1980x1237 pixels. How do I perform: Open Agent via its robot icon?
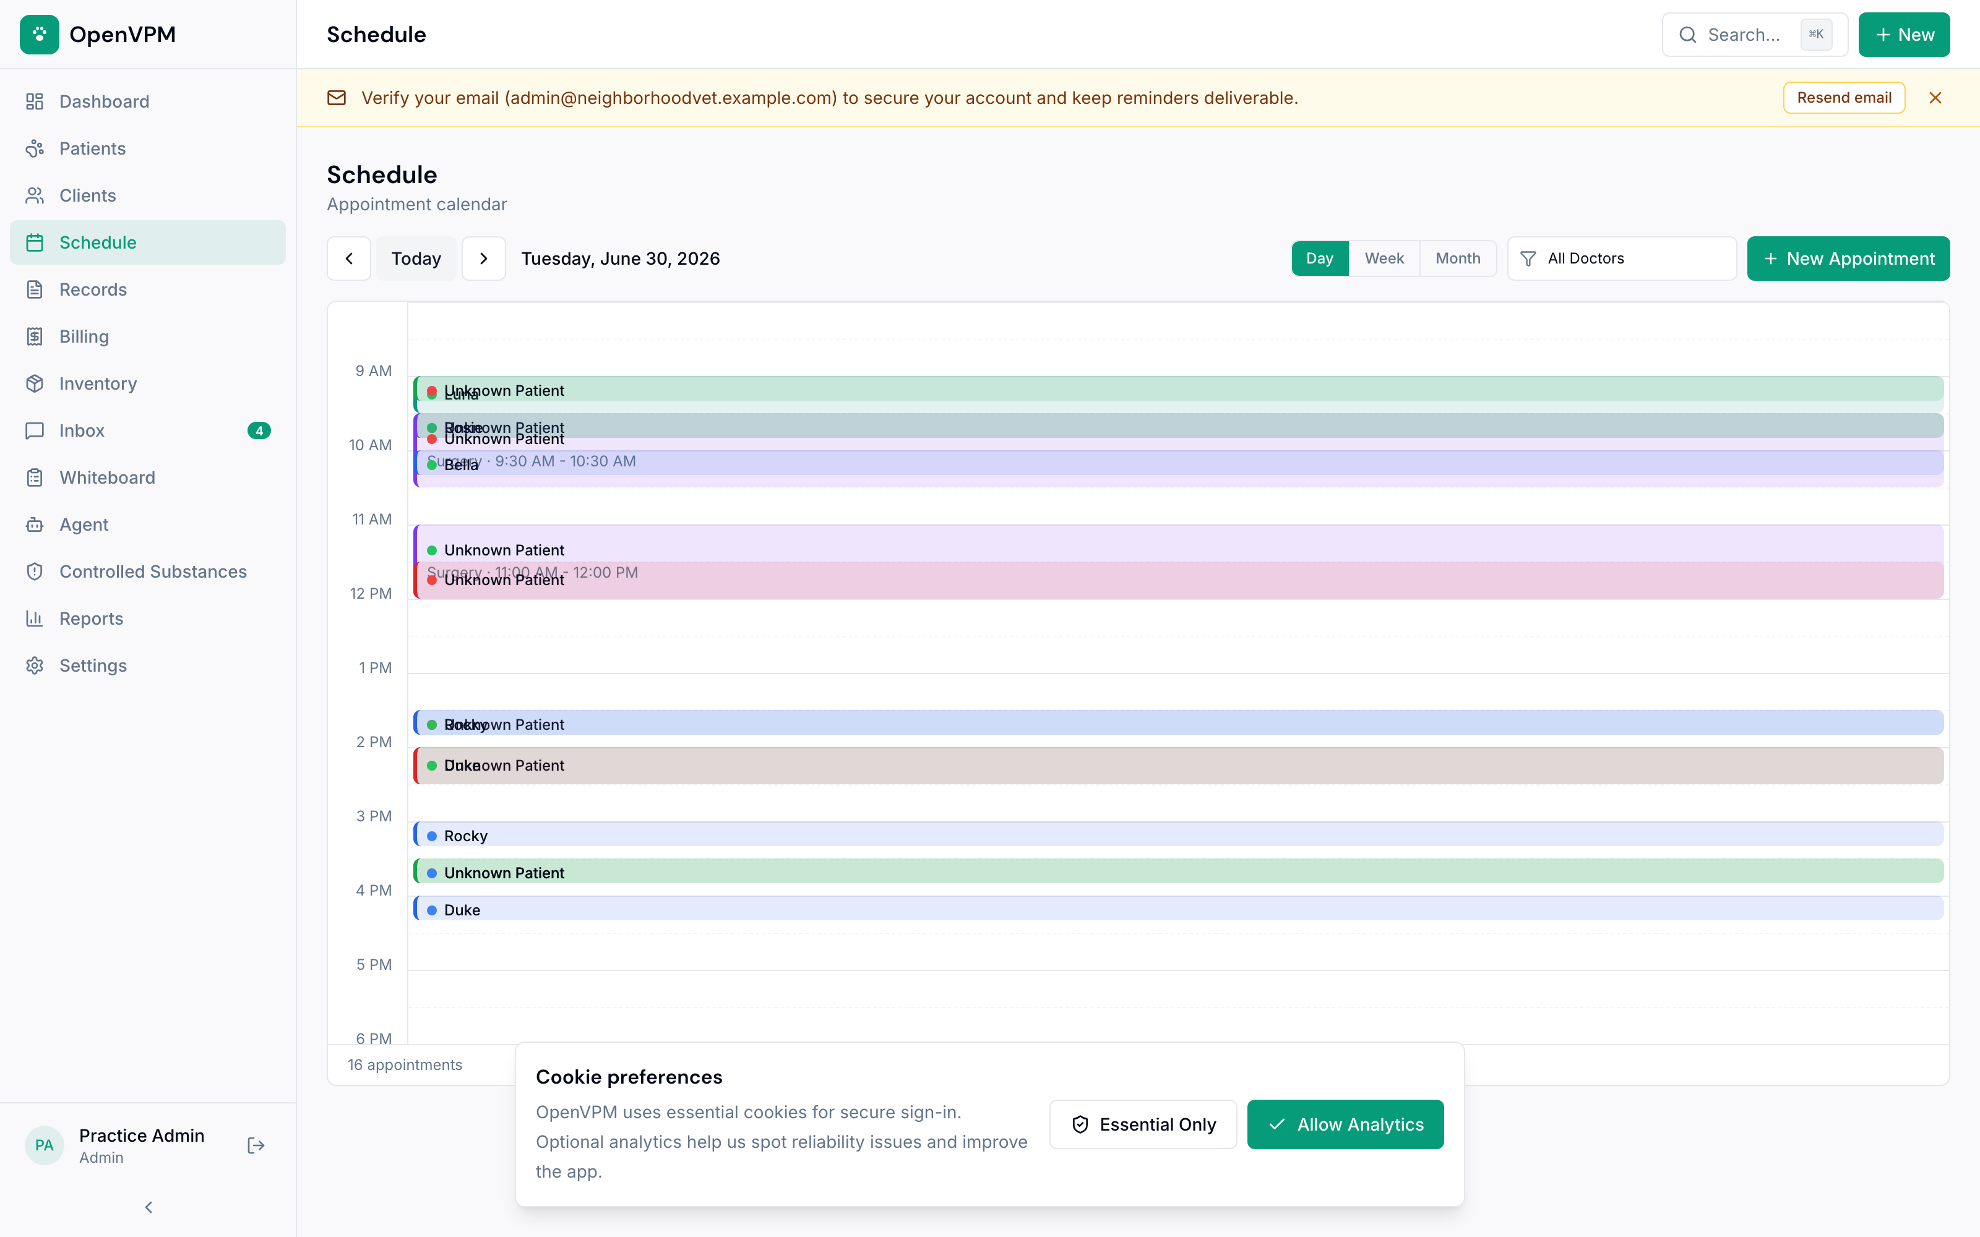tap(35, 524)
